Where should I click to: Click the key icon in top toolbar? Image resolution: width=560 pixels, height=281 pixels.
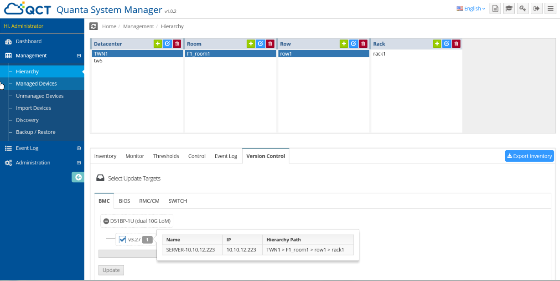[523, 9]
